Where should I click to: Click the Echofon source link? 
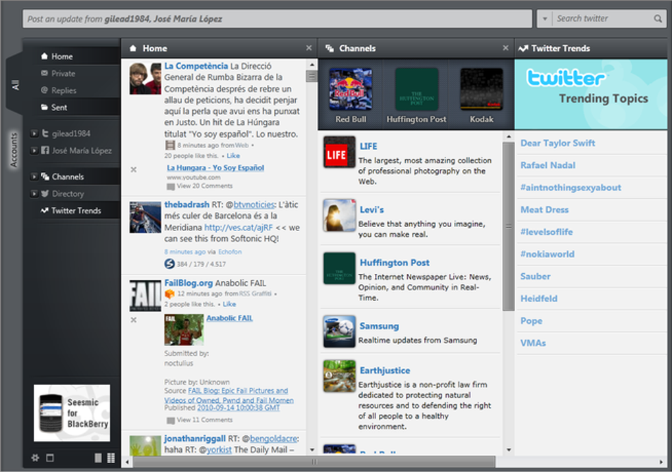230,252
